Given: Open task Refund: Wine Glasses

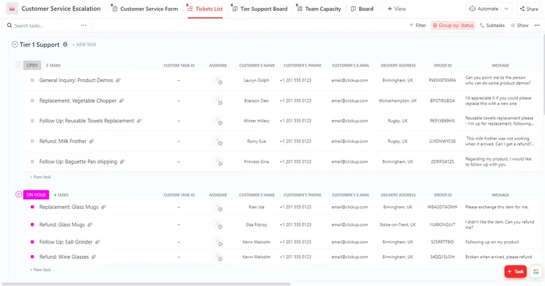Looking at the screenshot, I should click(x=64, y=257).
